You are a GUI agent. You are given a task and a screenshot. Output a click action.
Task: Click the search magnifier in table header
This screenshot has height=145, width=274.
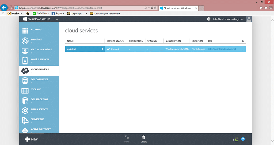pyautogui.click(x=243, y=41)
